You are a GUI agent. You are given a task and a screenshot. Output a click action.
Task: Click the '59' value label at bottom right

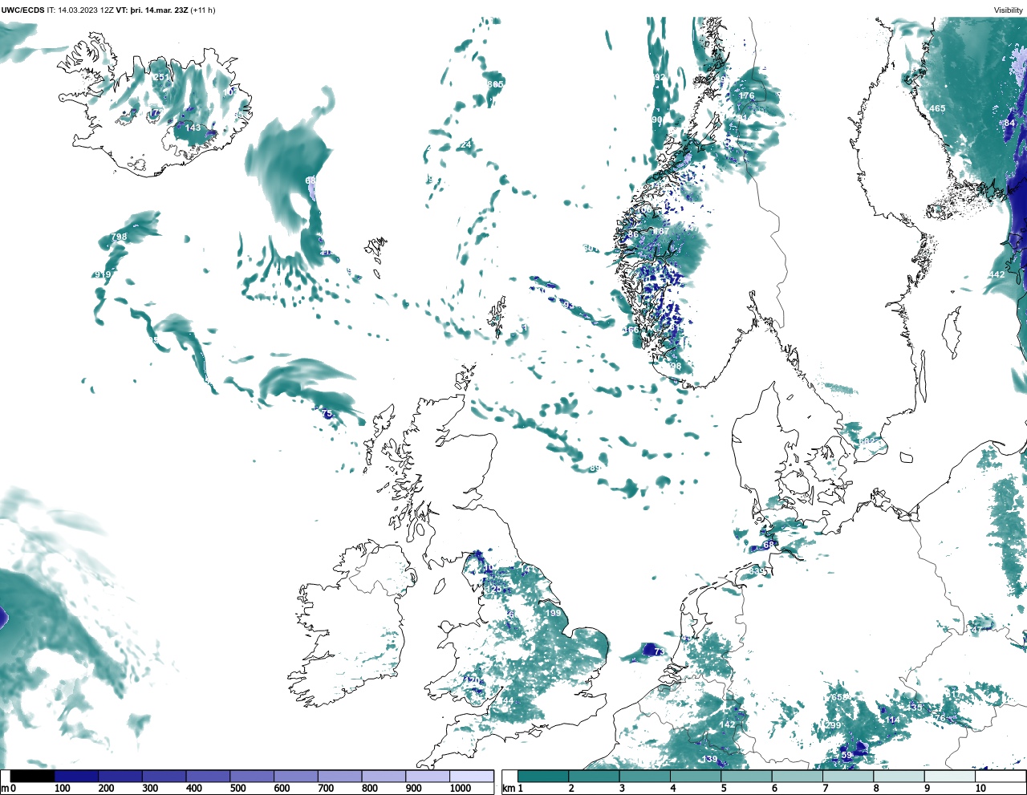846,755
